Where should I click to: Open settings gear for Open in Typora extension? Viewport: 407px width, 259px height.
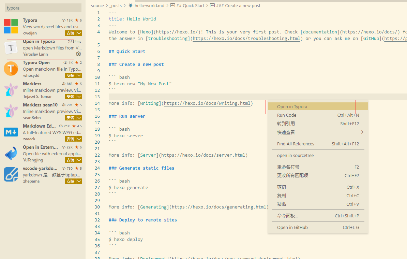(78, 54)
